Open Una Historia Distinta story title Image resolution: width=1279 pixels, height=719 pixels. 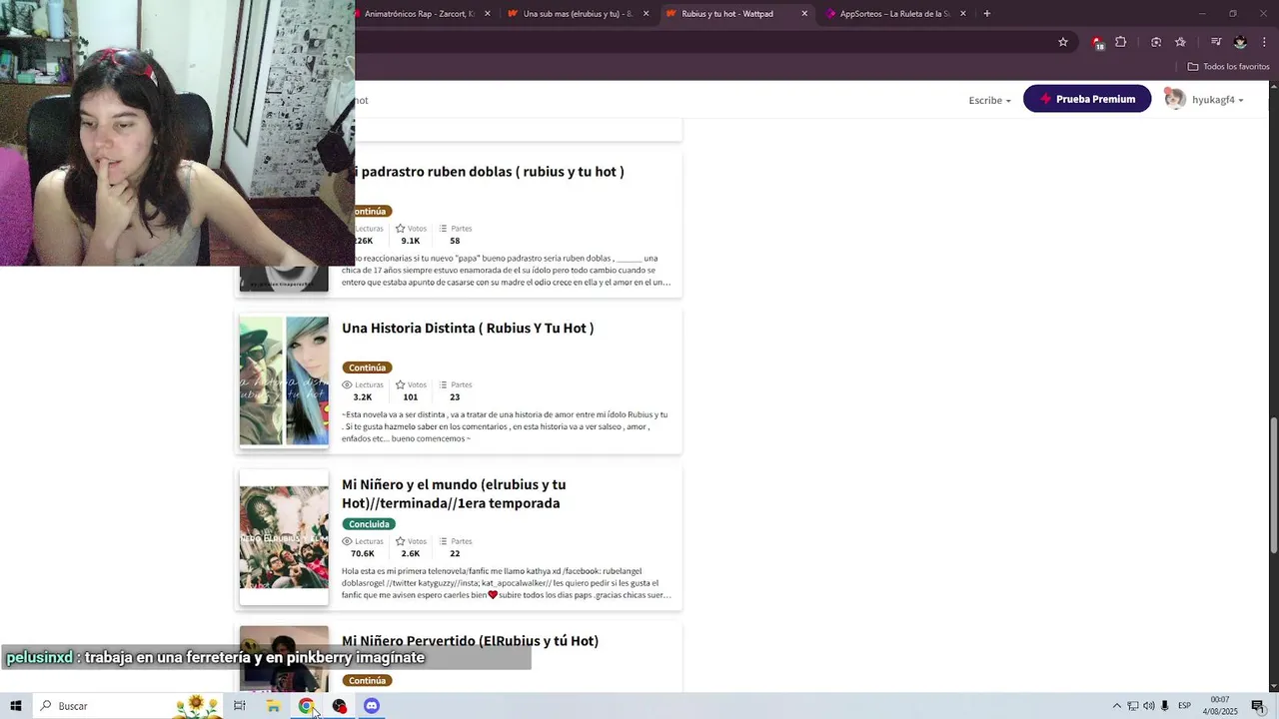coord(468,328)
